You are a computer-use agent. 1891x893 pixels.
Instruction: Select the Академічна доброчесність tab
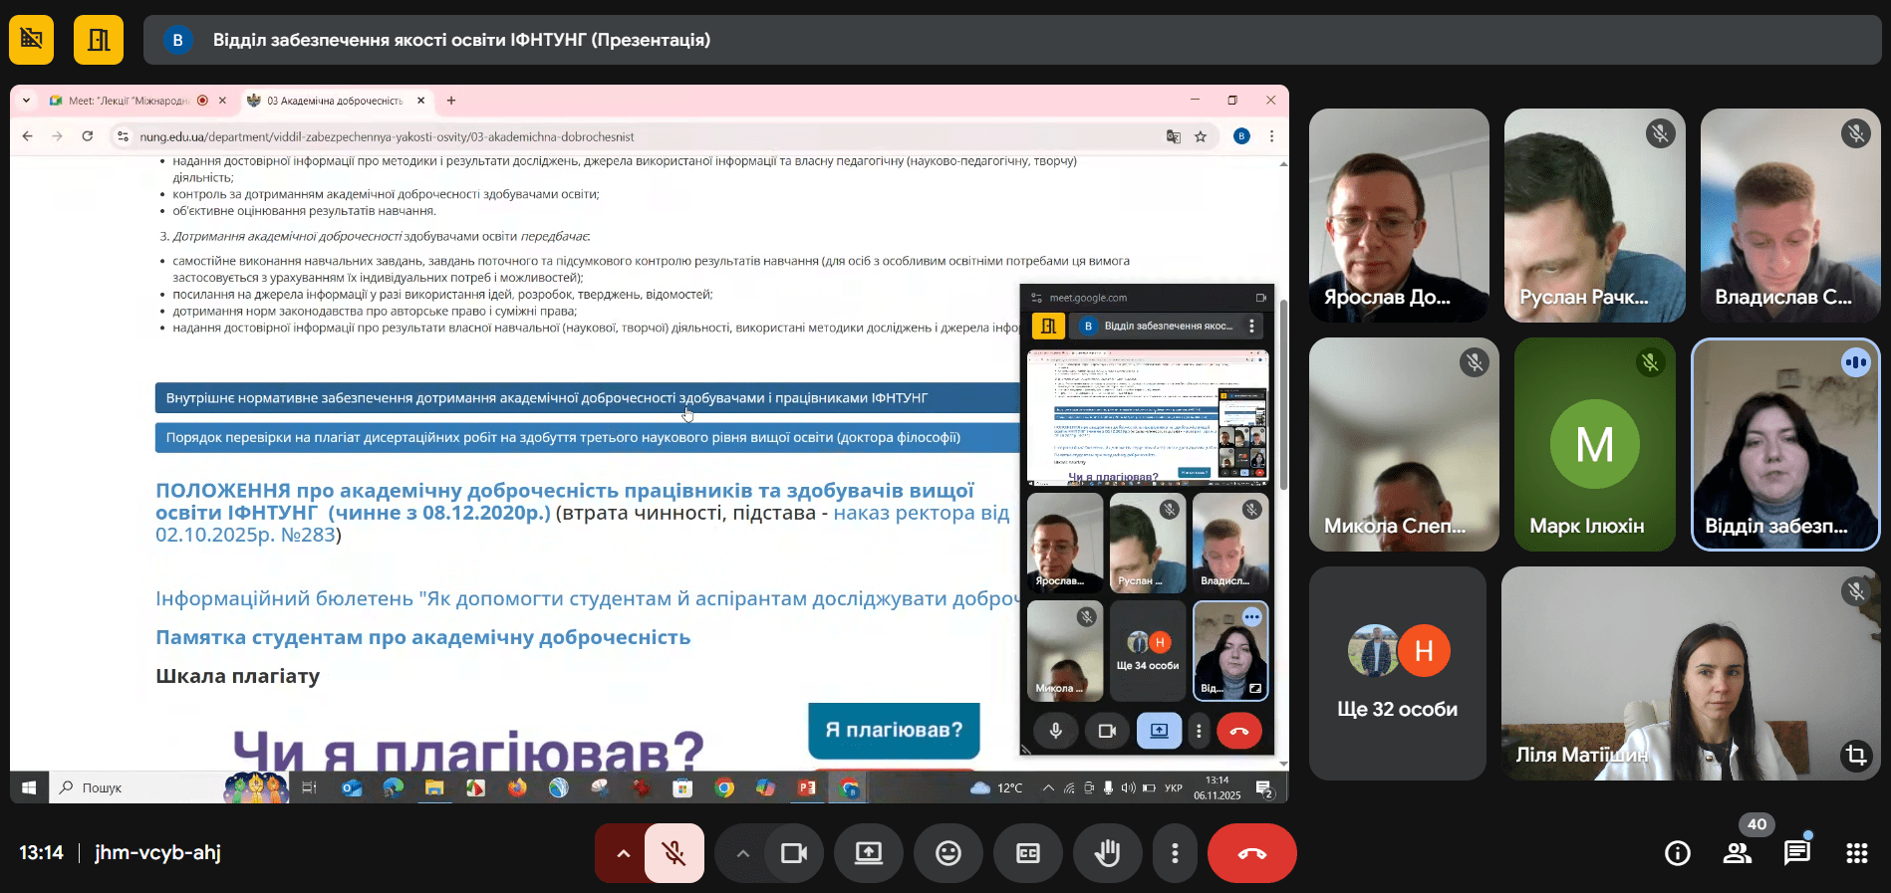335,101
